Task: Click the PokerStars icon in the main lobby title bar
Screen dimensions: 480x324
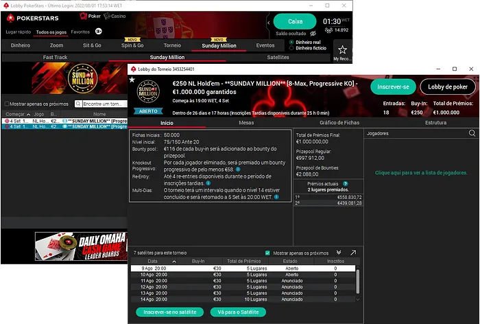Action: click(x=6, y=5)
